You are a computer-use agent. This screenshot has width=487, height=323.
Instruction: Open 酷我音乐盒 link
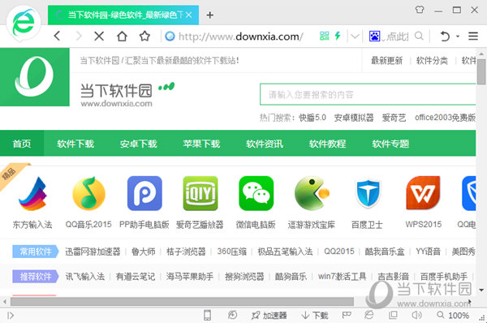point(385,252)
